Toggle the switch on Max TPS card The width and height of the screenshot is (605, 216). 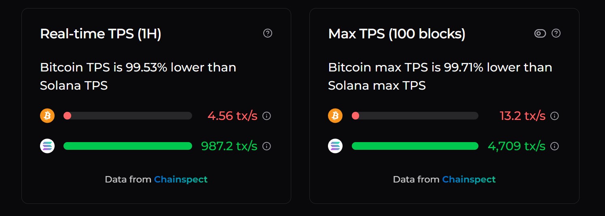[540, 33]
